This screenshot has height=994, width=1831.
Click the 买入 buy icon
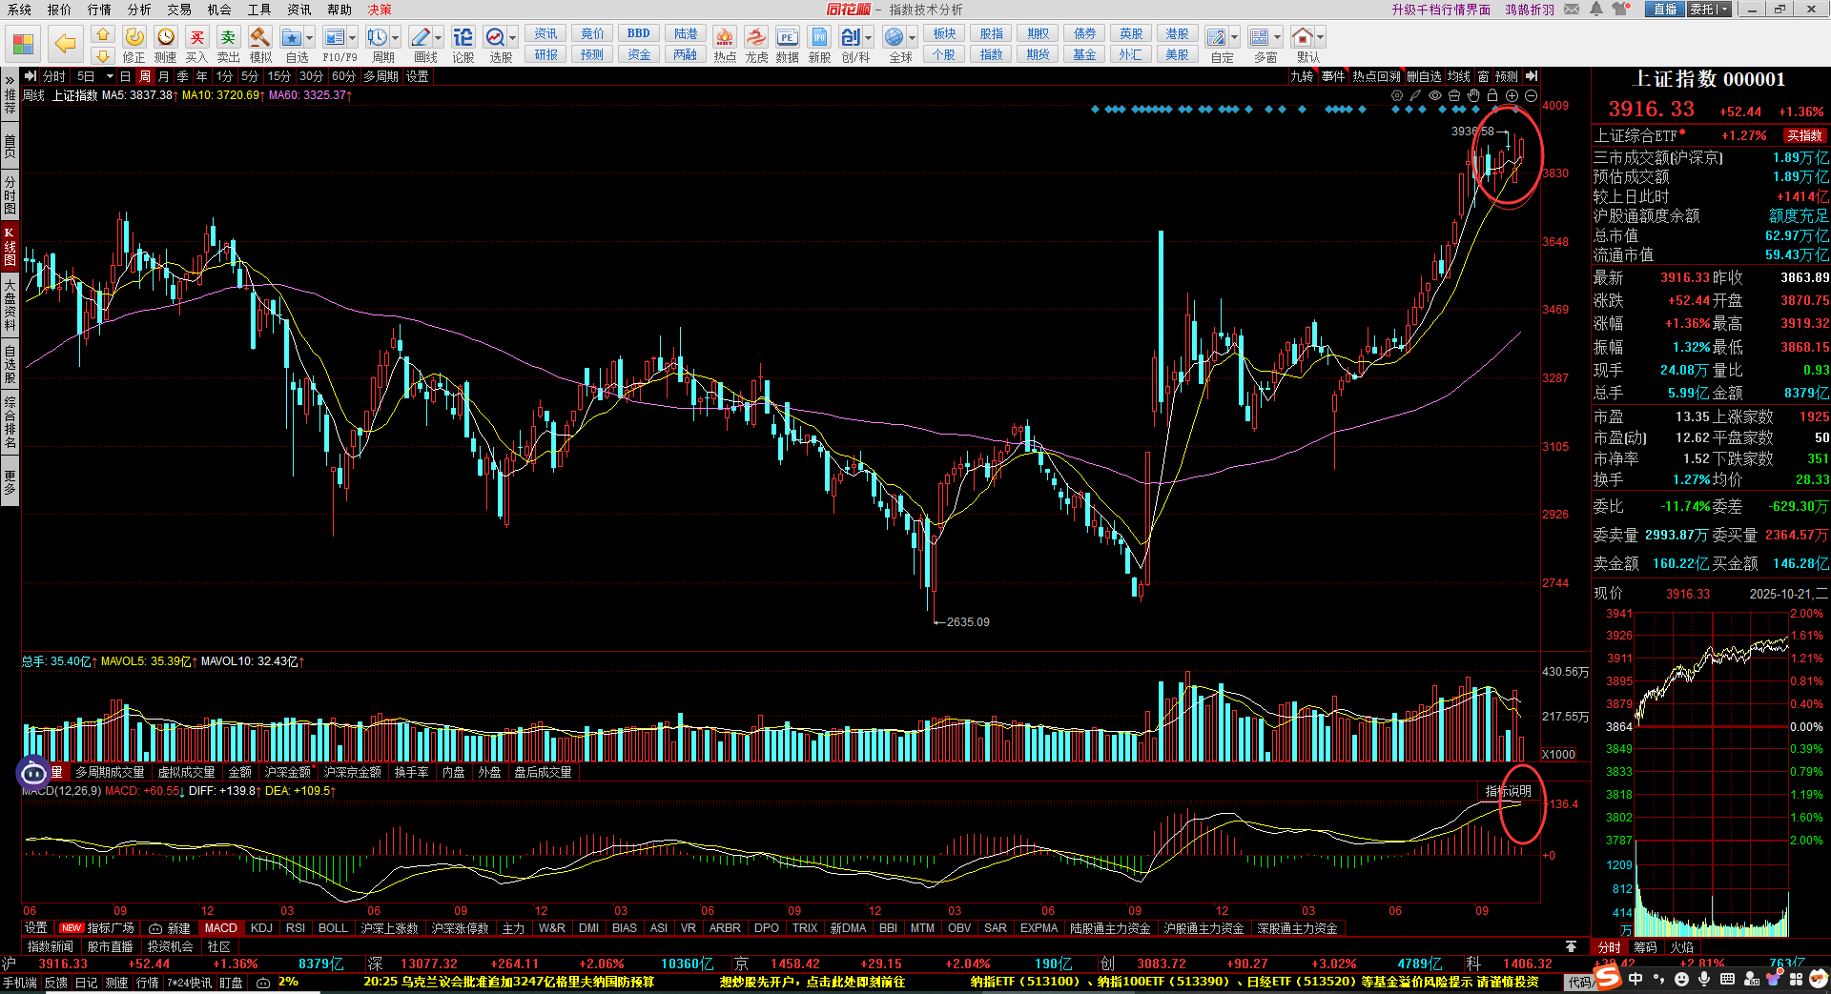[197, 37]
